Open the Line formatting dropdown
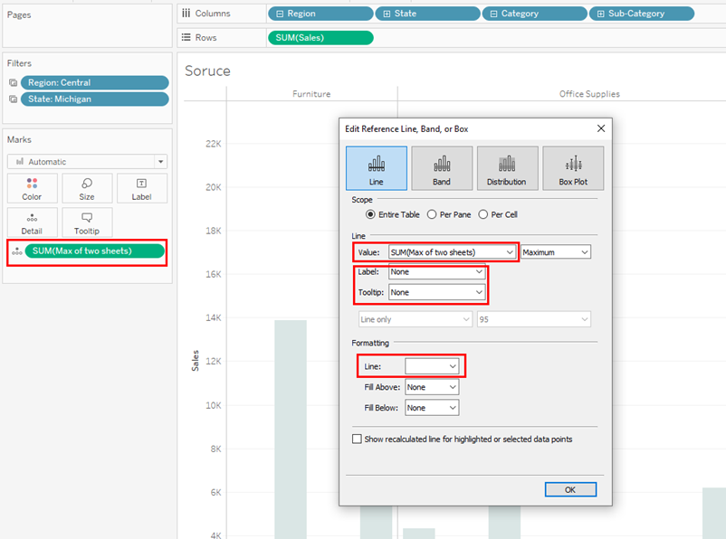The height and width of the screenshot is (539, 726). (x=432, y=366)
